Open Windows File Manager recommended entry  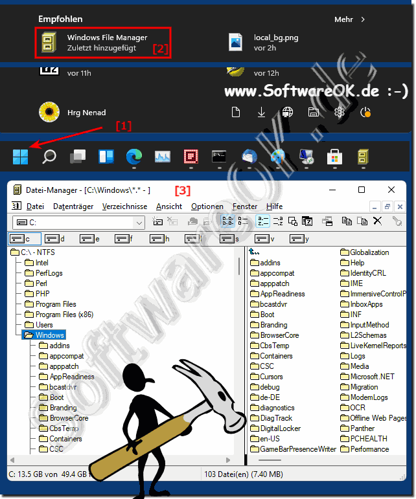(x=103, y=43)
